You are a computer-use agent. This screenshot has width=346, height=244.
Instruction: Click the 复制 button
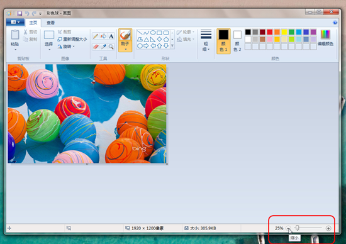(30, 39)
